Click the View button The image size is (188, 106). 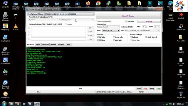tap(139, 89)
